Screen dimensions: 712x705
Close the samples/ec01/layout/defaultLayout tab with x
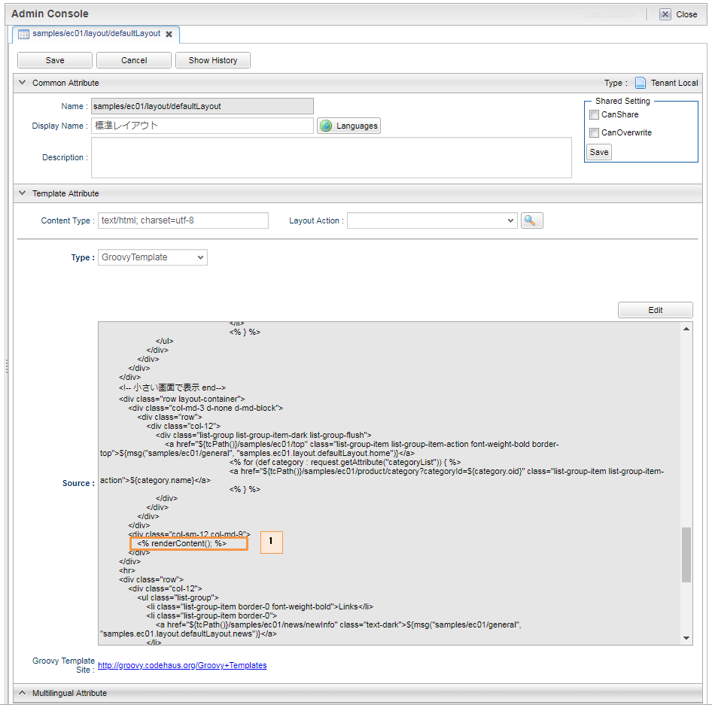click(x=169, y=34)
